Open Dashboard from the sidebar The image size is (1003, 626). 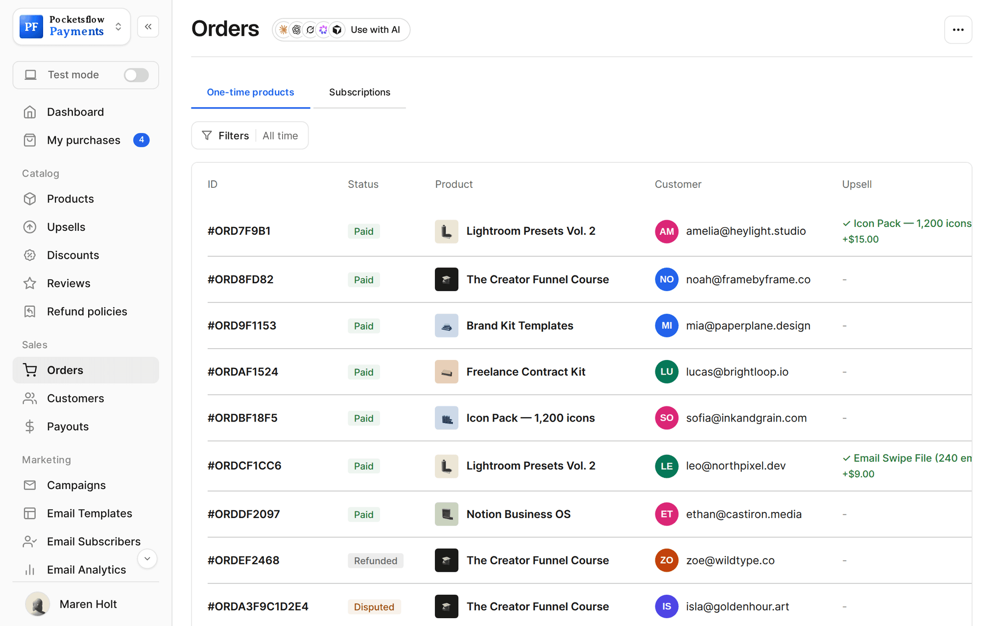point(86,112)
